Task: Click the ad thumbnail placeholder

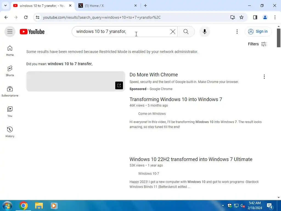Action: coord(76,81)
